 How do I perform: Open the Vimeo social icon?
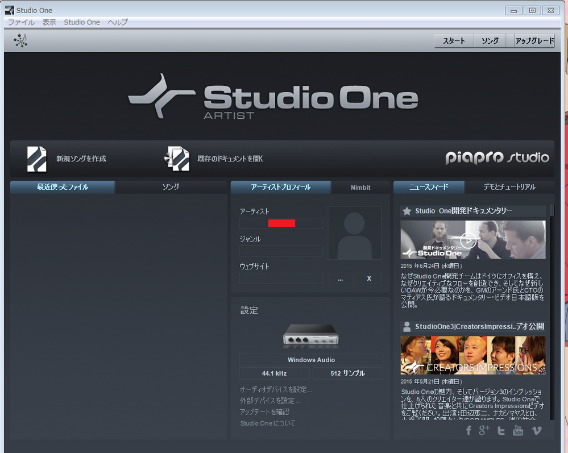(x=537, y=430)
